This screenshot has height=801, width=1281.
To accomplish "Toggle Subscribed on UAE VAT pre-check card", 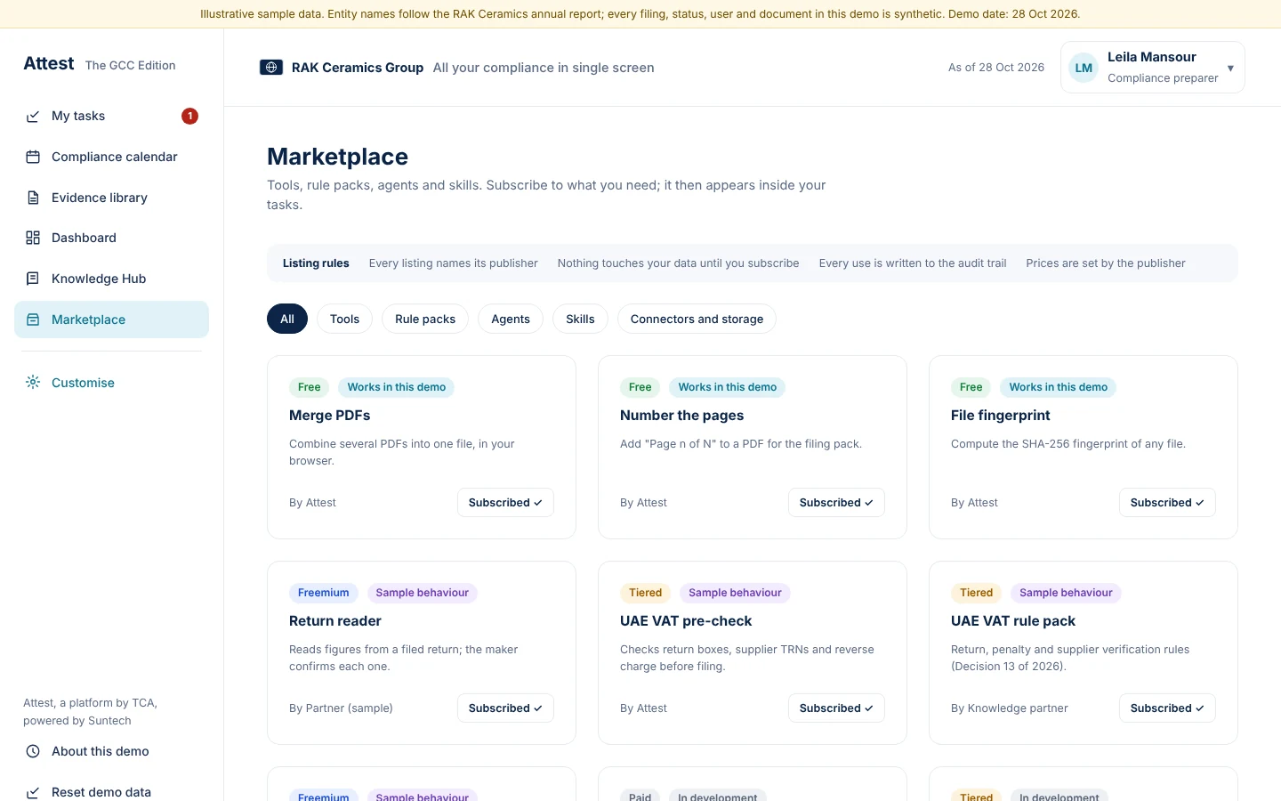I will [x=836, y=708].
